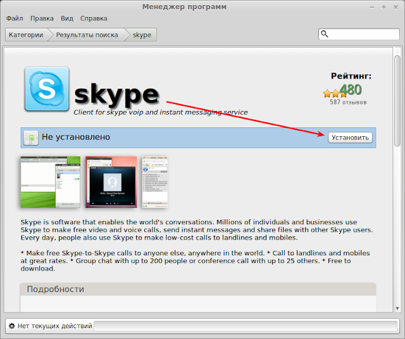Click the rating stars icon

coord(335,93)
